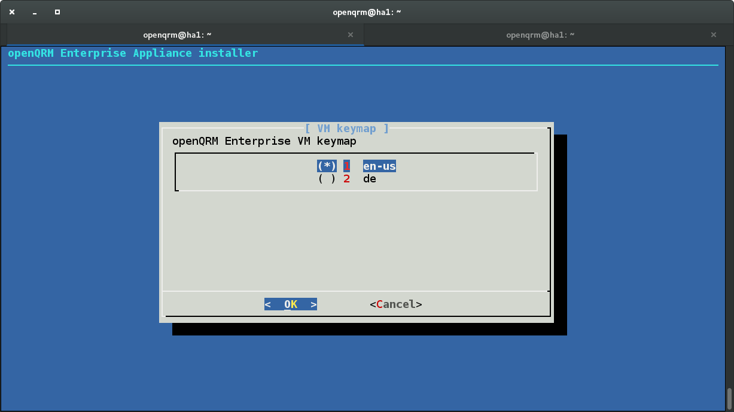Viewport: 734px width, 412px height.
Task: Click the Cancel button in the dialog
Action: 396,304
